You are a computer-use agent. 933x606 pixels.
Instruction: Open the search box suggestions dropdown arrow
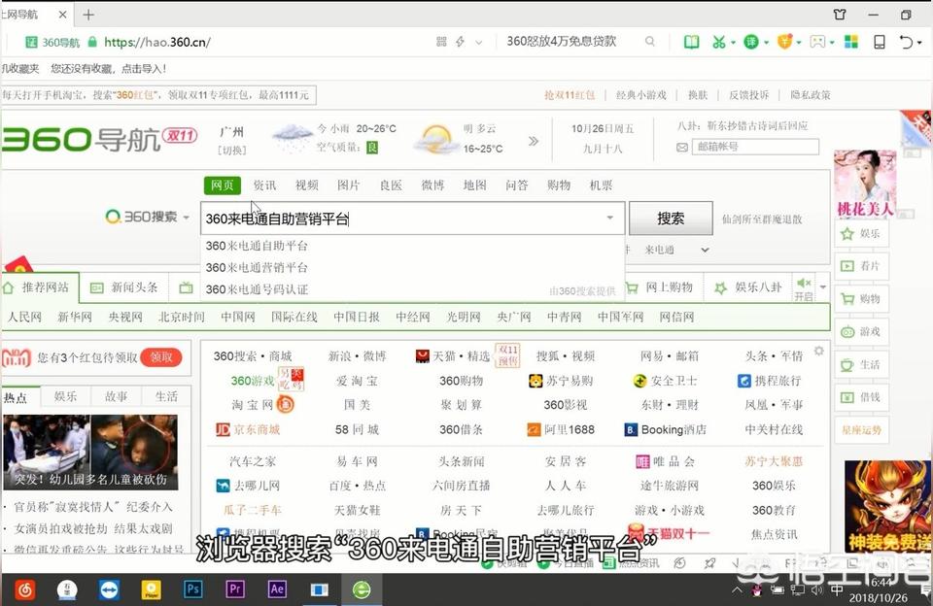[x=610, y=219]
